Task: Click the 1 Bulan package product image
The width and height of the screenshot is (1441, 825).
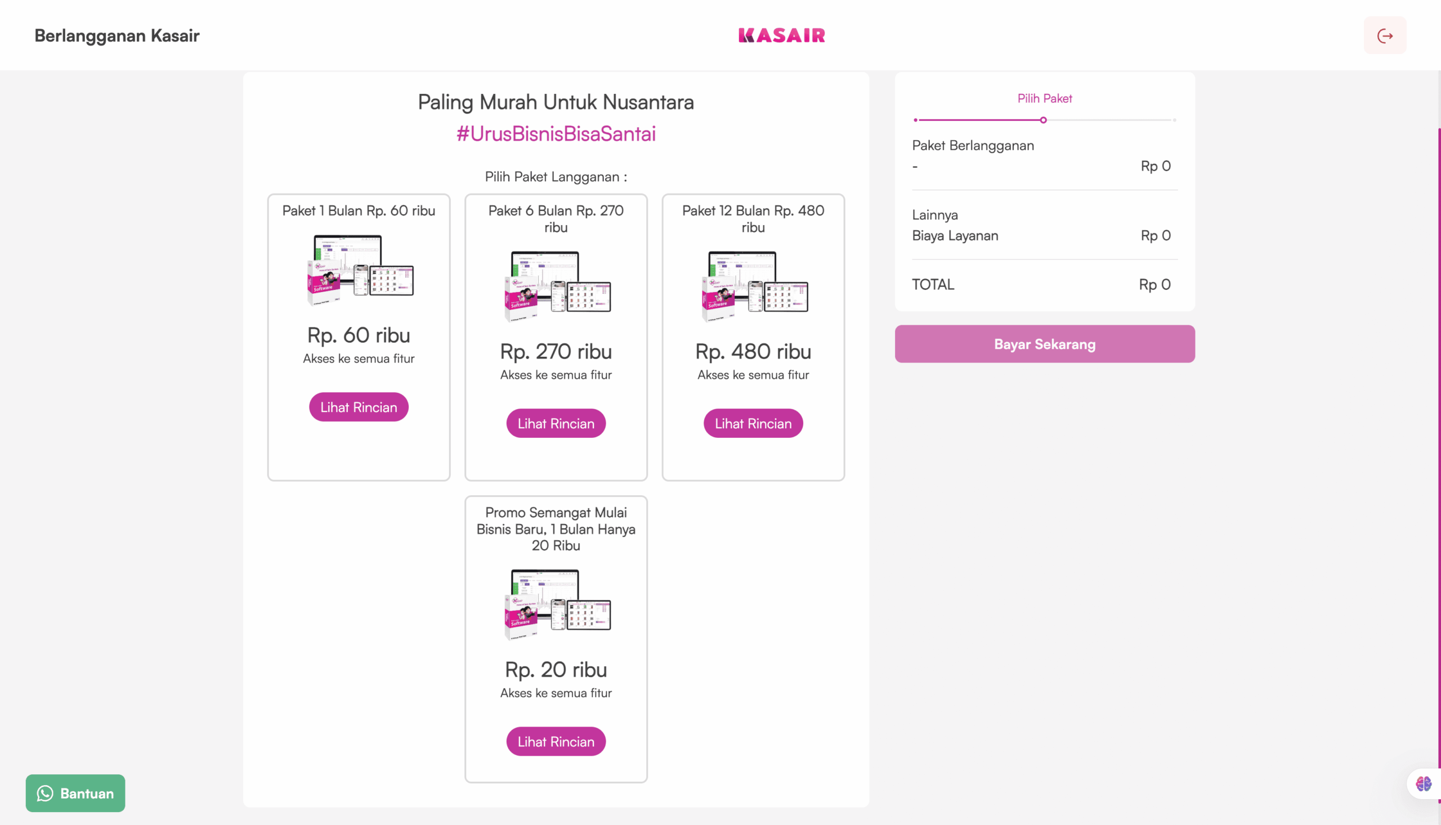Action: 359,270
